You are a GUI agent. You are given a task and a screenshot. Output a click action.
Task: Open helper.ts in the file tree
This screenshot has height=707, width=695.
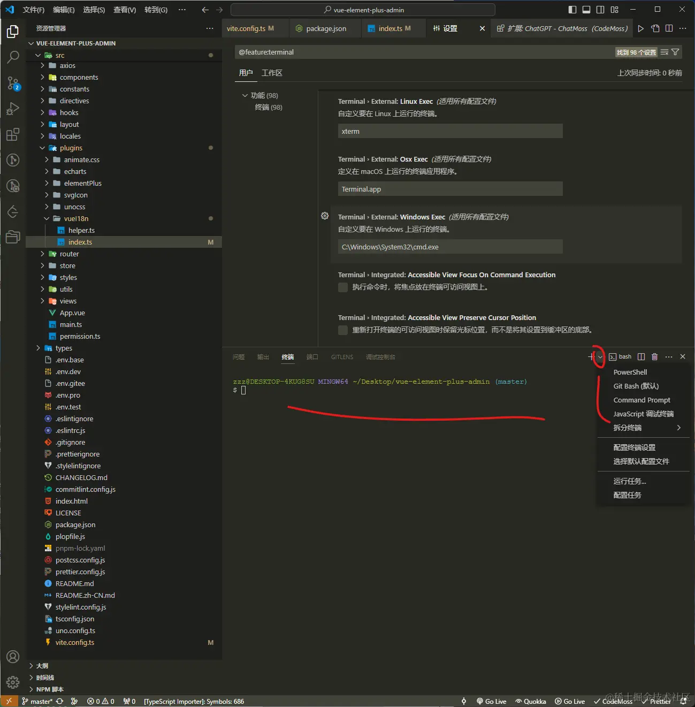click(81, 230)
